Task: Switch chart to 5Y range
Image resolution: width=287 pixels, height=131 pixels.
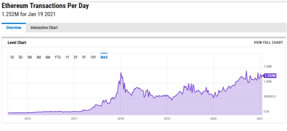Action: [84, 57]
